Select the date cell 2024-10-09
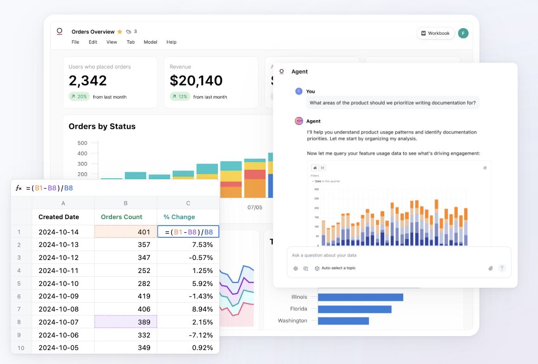Viewport: 538px width, 364px height. point(63,296)
